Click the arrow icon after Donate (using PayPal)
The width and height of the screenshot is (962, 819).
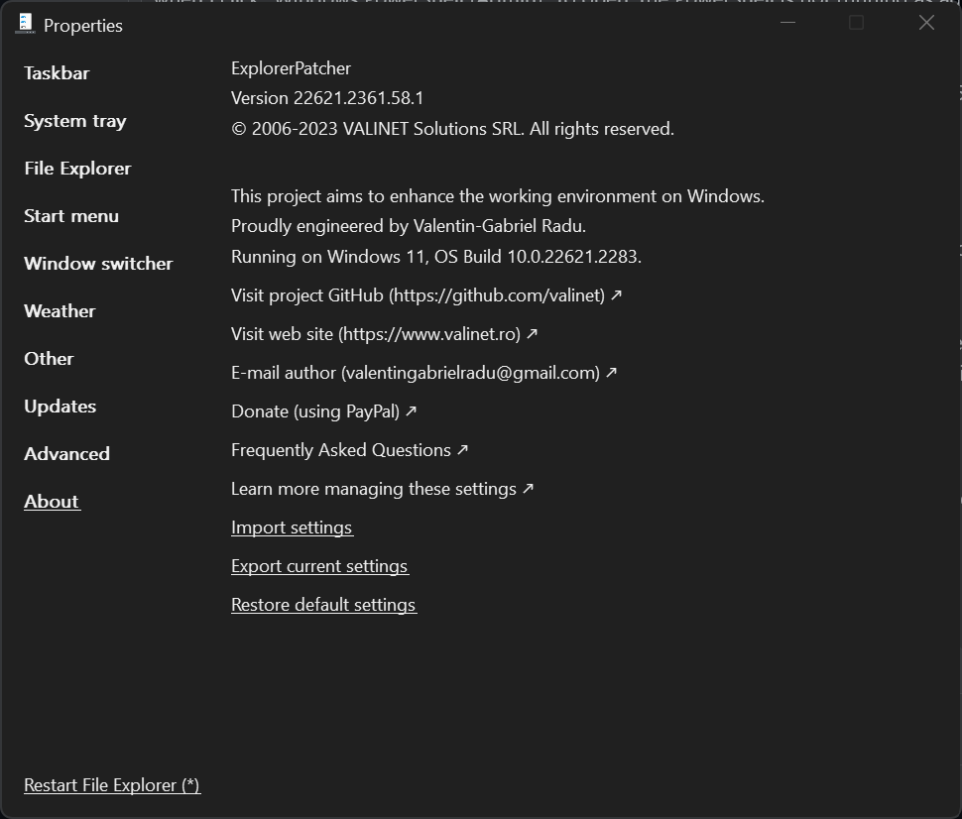pos(410,410)
